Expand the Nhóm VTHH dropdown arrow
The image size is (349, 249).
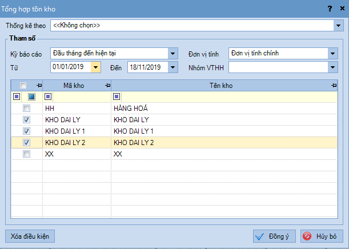click(x=333, y=67)
